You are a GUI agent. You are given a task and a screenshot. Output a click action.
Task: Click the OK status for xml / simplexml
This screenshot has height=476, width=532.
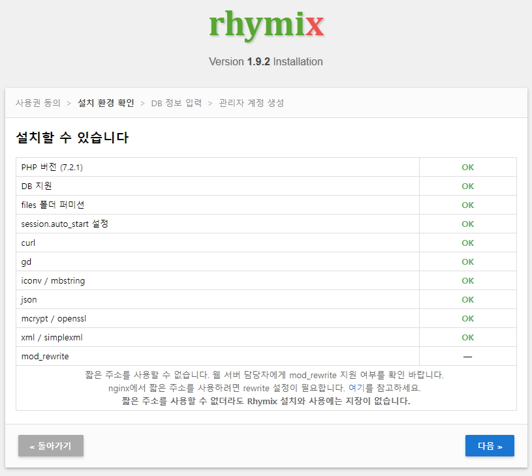pyautogui.click(x=467, y=338)
